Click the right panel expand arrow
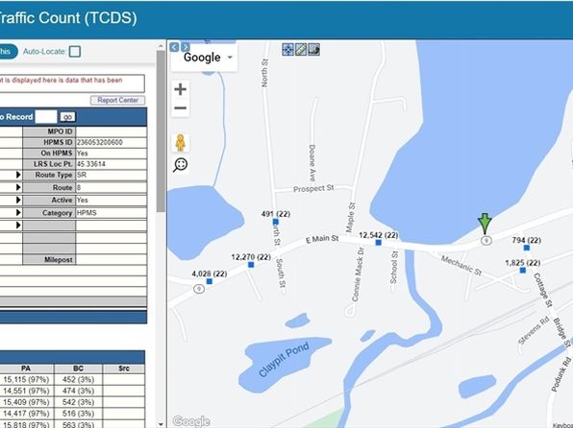The height and width of the screenshot is (428, 573). 186,47
